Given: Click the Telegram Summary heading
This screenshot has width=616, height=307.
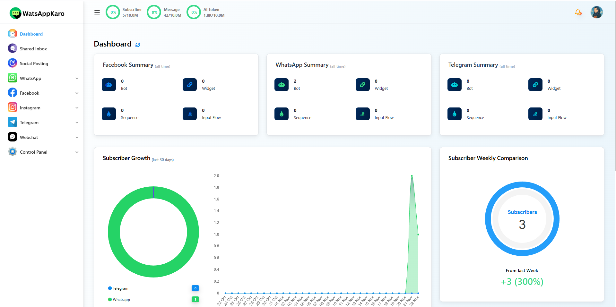Looking at the screenshot, I should pos(473,65).
